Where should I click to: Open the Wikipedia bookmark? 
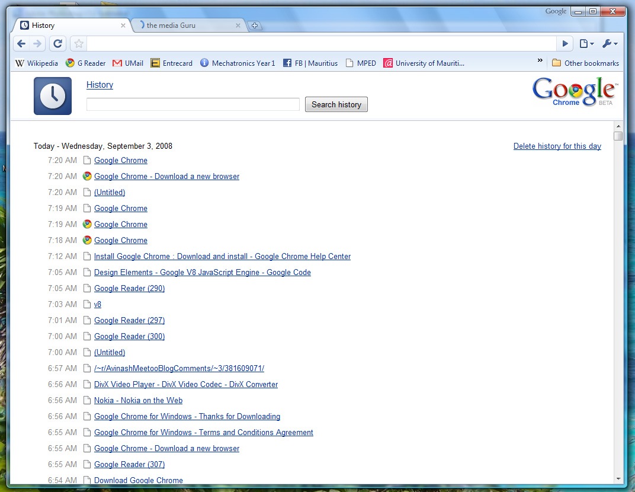click(x=37, y=63)
